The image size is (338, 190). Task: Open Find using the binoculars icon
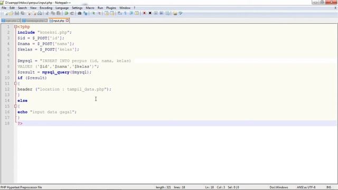80,13
